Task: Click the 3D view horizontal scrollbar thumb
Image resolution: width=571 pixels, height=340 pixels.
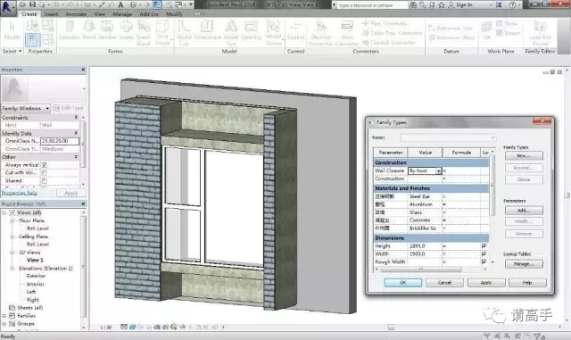Action: [x=391, y=327]
